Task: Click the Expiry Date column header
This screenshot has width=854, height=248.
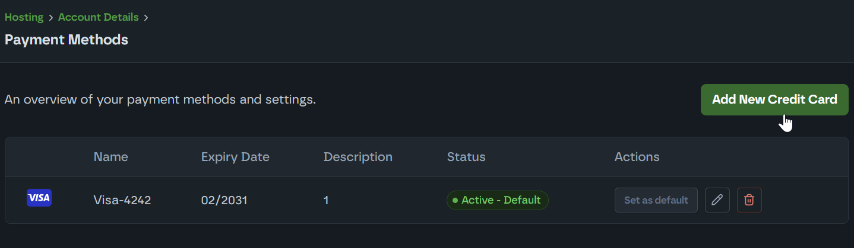Action: tap(235, 157)
